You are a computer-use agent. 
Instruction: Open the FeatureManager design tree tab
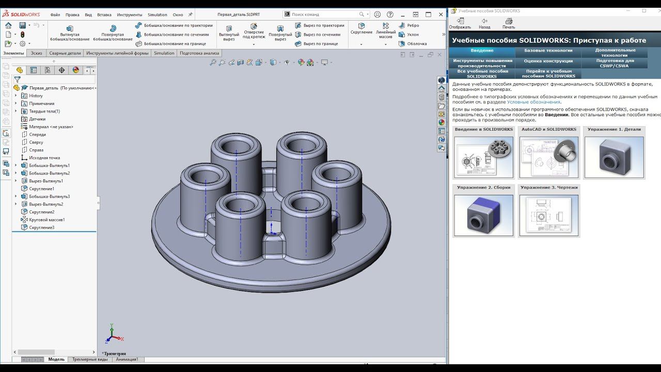[x=20, y=70]
